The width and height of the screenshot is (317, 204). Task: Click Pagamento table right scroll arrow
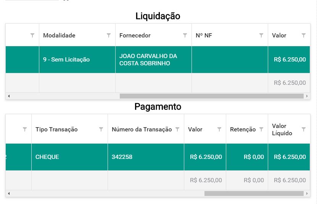(x=307, y=193)
